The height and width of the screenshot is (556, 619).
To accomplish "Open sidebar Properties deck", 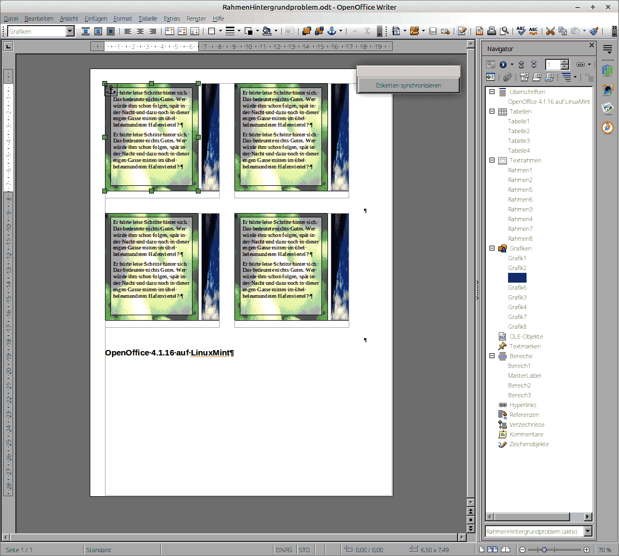I will point(608,71).
